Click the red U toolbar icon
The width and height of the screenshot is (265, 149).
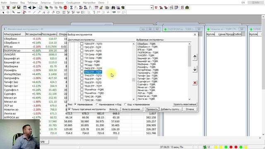pyautogui.click(x=156, y=7)
